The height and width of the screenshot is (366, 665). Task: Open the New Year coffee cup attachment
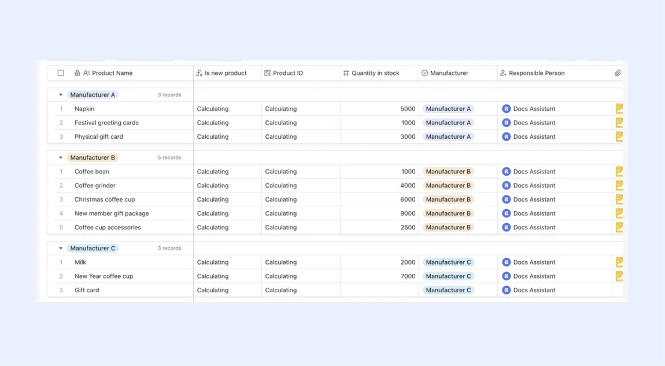pos(619,276)
